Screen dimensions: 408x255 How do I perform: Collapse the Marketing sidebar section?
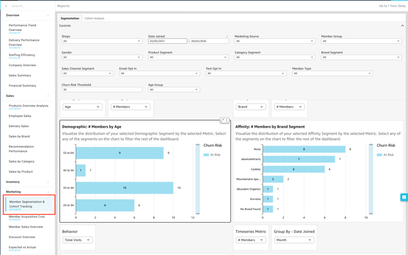pyautogui.click(x=48, y=192)
